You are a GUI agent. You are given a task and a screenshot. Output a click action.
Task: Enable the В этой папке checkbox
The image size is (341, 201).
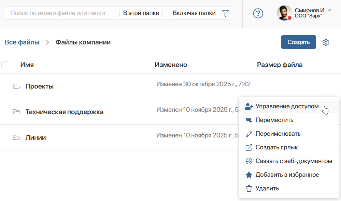pos(116,13)
